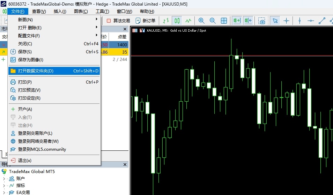This screenshot has width=333, height=195.
Task: Select TradeMax Global MT5 in Navigator
Action: [x=32, y=171]
